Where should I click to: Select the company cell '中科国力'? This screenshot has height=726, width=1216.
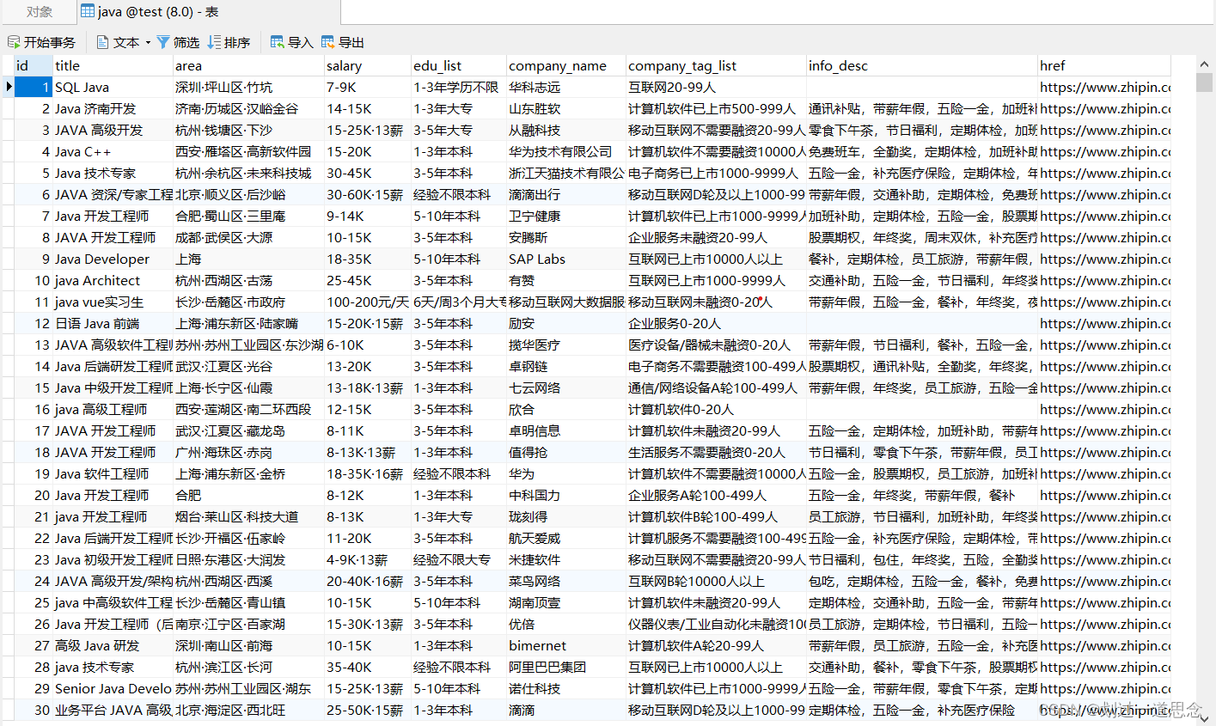(566, 495)
